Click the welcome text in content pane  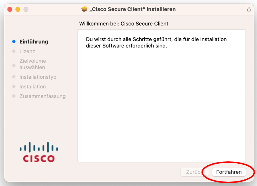(156, 42)
